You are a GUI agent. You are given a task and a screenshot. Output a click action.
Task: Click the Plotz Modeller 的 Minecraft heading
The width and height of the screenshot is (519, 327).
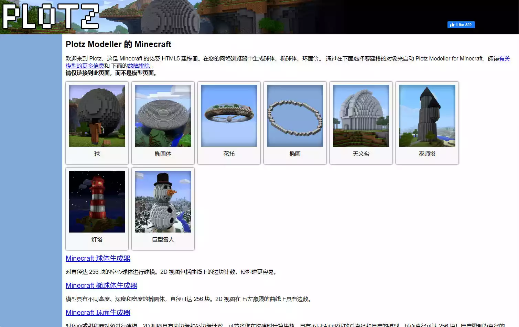click(x=118, y=44)
